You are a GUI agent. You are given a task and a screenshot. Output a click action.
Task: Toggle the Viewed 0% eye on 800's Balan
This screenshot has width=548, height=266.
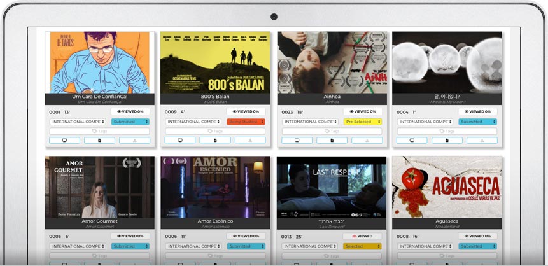pos(246,111)
